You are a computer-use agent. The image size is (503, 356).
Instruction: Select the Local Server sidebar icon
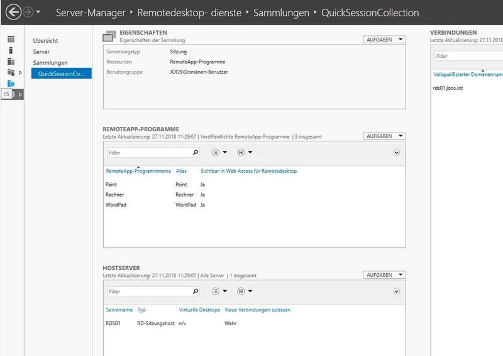click(x=11, y=50)
